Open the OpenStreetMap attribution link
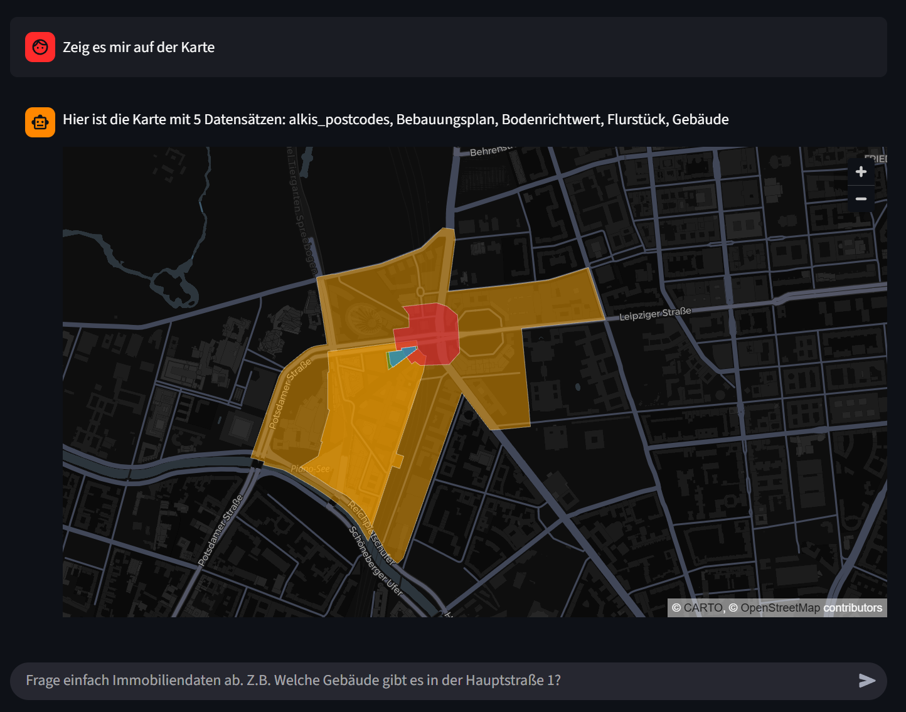This screenshot has width=906, height=712. point(780,608)
